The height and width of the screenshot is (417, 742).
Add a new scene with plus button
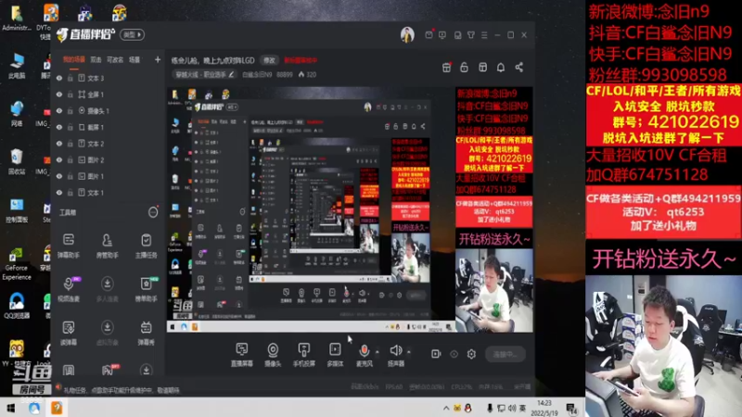(158, 59)
